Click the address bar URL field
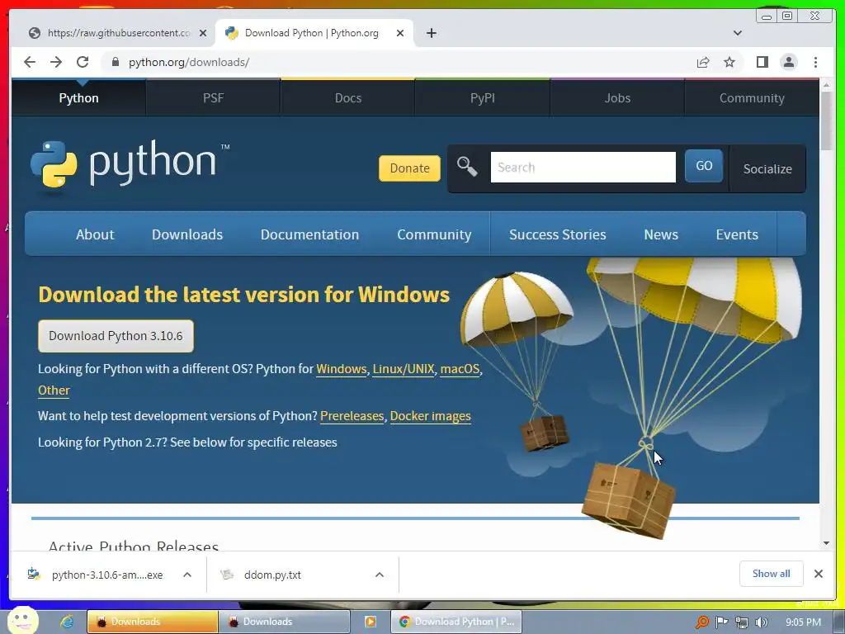The height and width of the screenshot is (634, 845). [399, 62]
